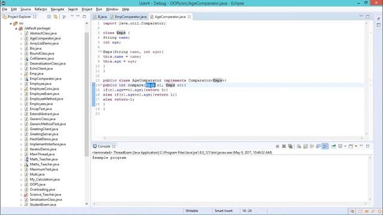Expand the AbstractClass.java tree node
383x215 pixels.
pos(22,33)
